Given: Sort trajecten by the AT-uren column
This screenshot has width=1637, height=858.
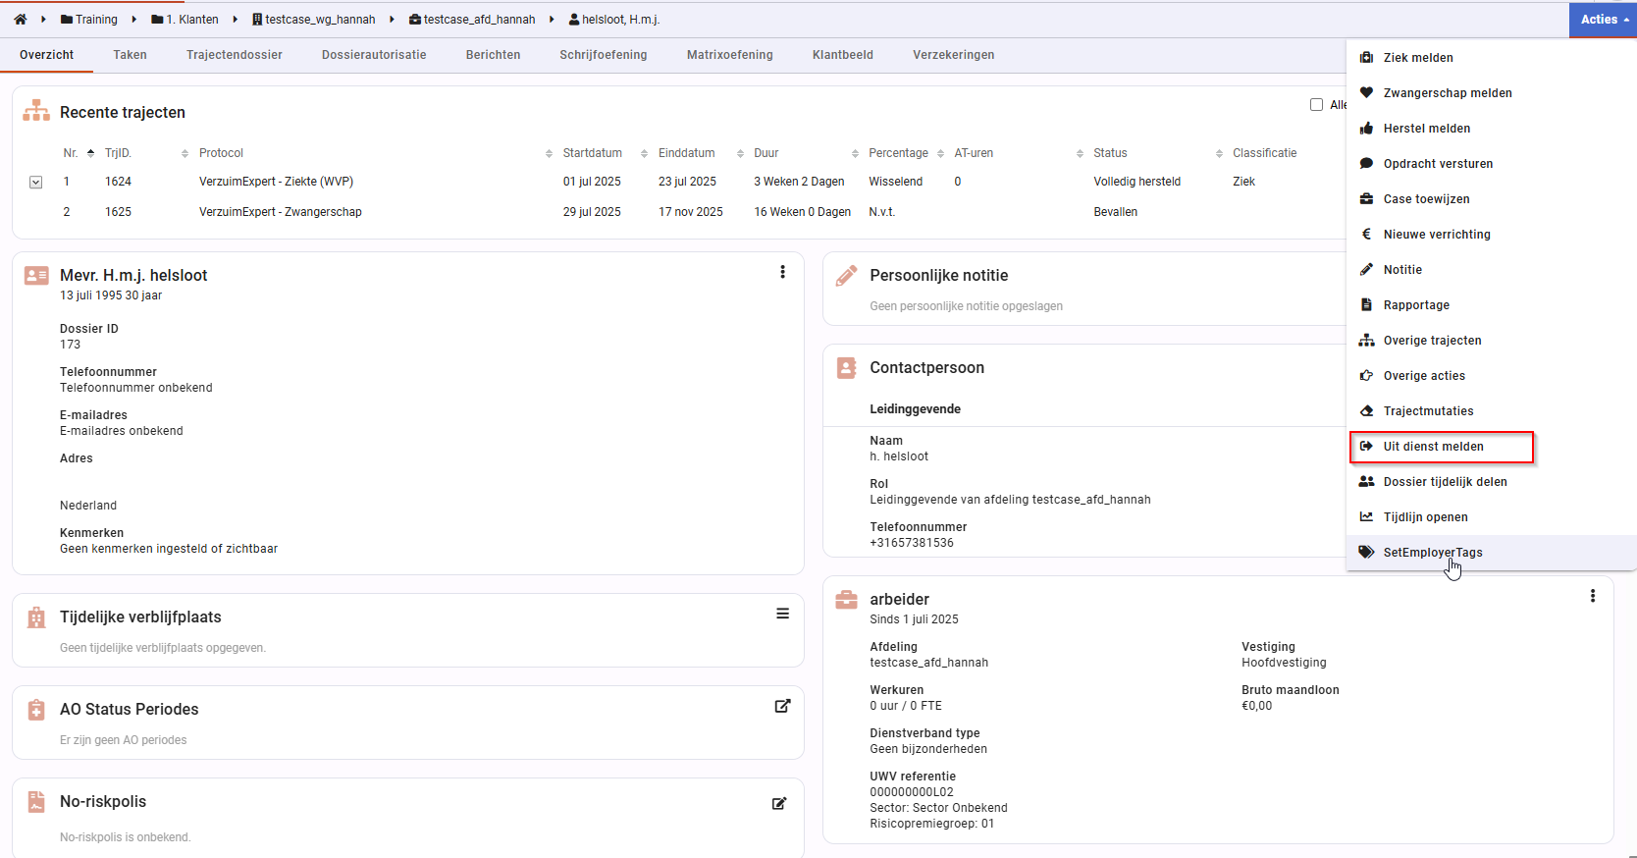Looking at the screenshot, I should pos(1019,153).
